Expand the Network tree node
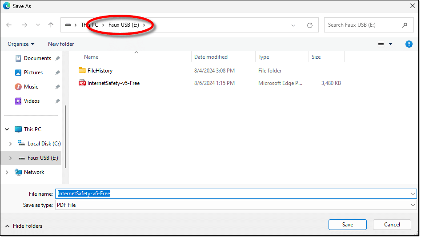This screenshot has width=421, height=238. click(7, 172)
